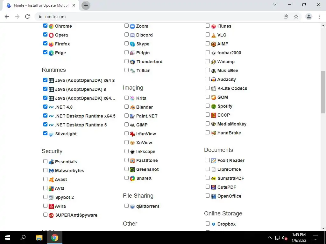
Task: Click the Winamp app icon
Action: pos(214,62)
